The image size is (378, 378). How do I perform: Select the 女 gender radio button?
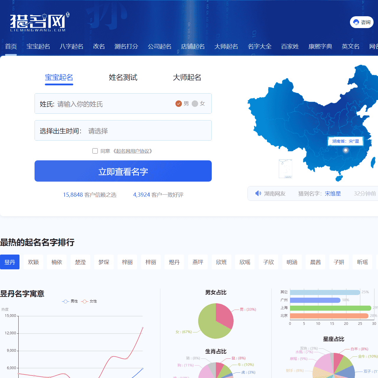pyautogui.click(x=195, y=104)
